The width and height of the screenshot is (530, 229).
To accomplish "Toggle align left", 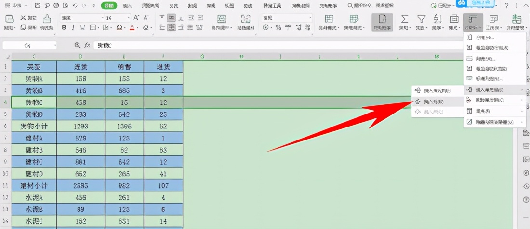I will click(162, 27).
